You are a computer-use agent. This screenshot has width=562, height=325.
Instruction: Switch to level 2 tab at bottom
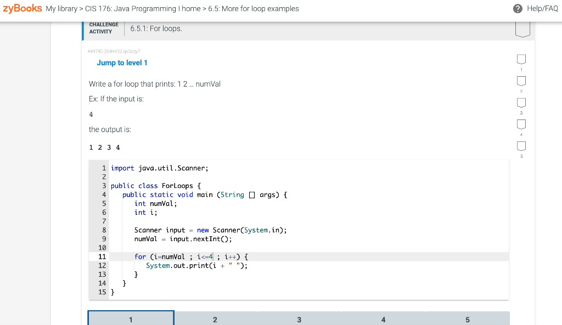pos(215,319)
